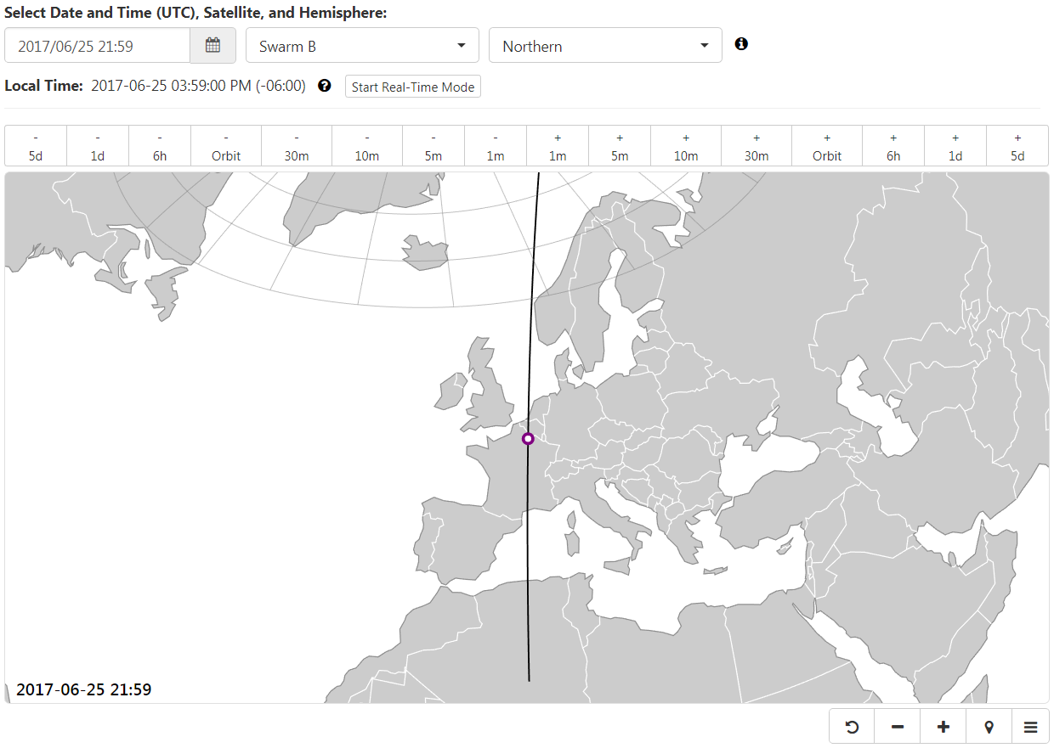The width and height of the screenshot is (1054, 748).
Task: Click the local time help question icon
Action: coord(324,86)
